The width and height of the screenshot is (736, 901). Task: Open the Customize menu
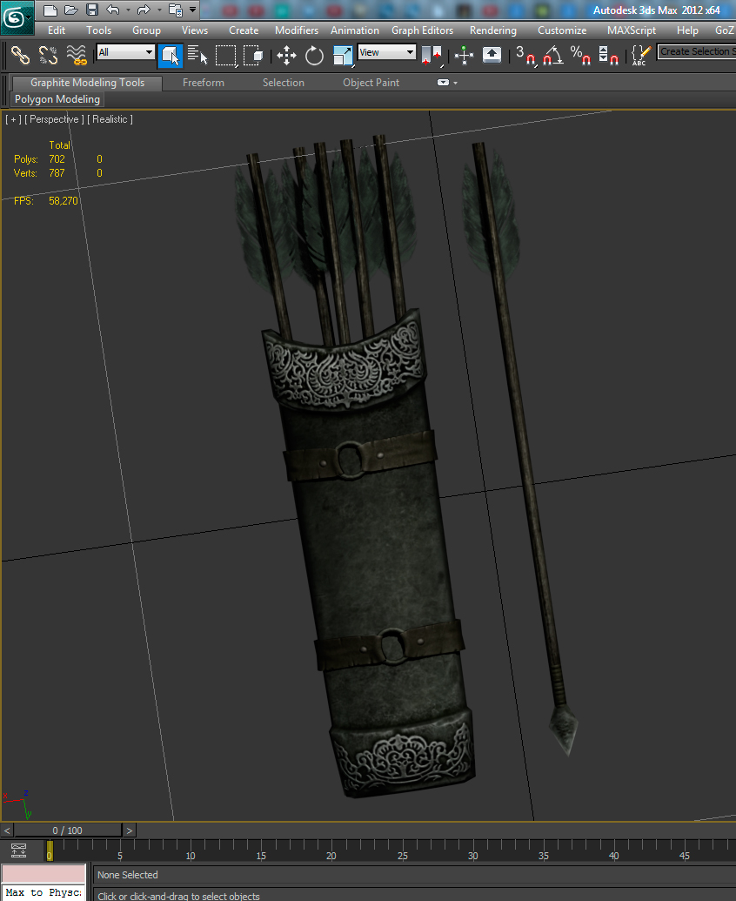(562, 30)
